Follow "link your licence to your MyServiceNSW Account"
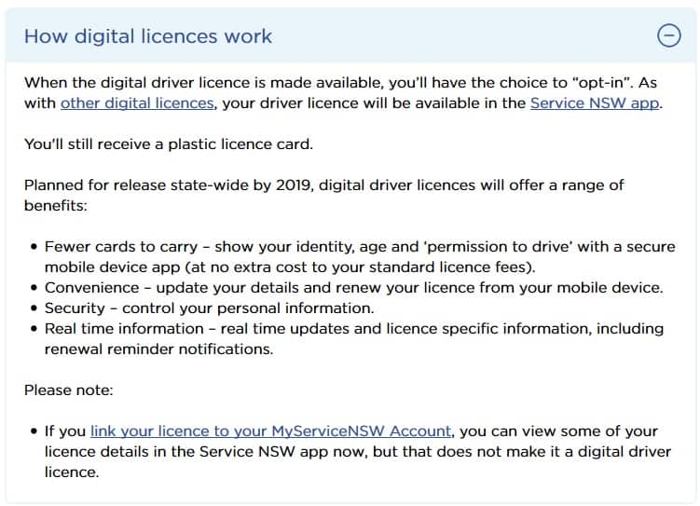The height and width of the screenshot is (506, 700). coord(271,431)
